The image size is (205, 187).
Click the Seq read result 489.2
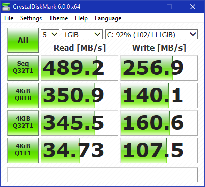[x=80, y=68]
